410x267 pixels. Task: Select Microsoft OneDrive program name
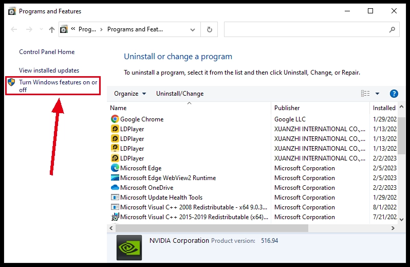tap(147, 188)
